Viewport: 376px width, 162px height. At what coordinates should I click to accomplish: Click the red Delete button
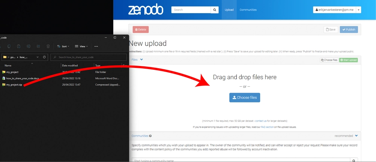141,30
